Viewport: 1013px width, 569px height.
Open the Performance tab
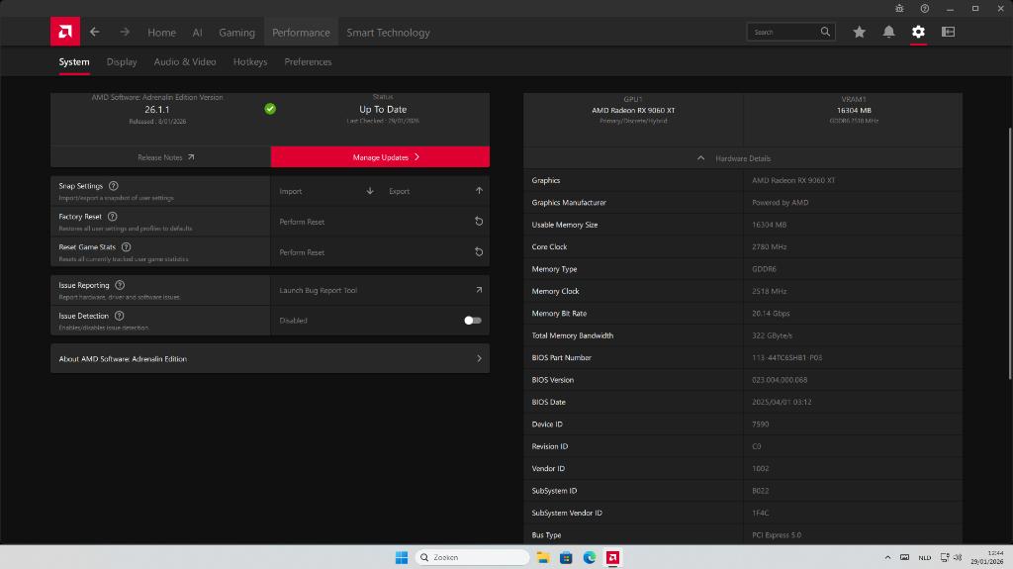click(301, 33)
